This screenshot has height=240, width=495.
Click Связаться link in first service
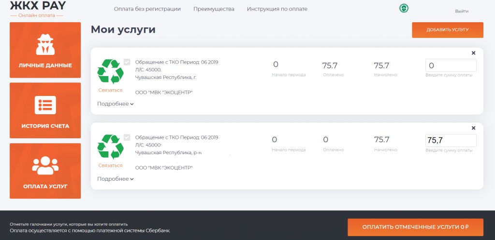[x=110, y=90]
